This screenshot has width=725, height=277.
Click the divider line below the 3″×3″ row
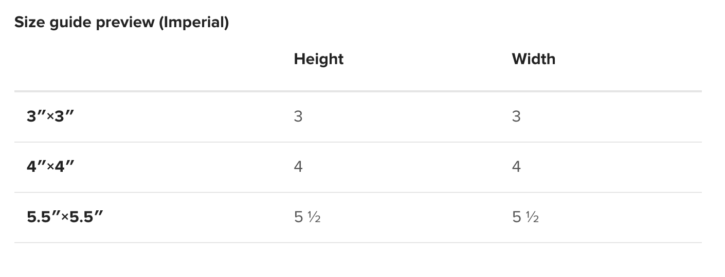point(358,142)
